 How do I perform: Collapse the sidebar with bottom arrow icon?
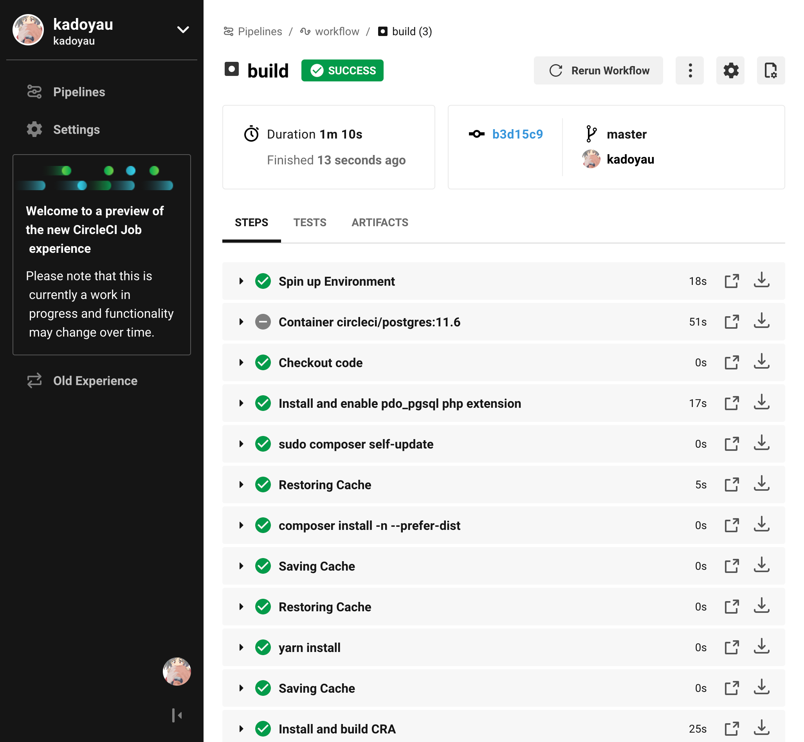pos(177,715)
